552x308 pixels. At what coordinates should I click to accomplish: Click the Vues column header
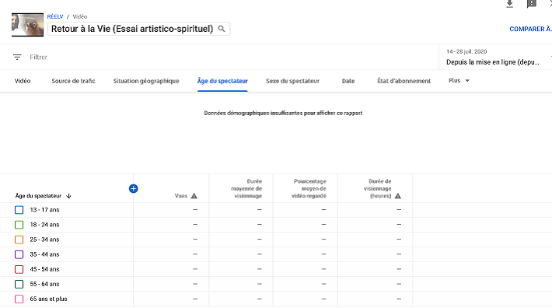[x=181, y=196]
